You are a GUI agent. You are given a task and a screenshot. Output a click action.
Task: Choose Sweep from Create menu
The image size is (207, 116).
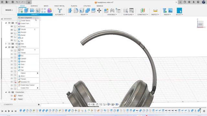point(28,35)
